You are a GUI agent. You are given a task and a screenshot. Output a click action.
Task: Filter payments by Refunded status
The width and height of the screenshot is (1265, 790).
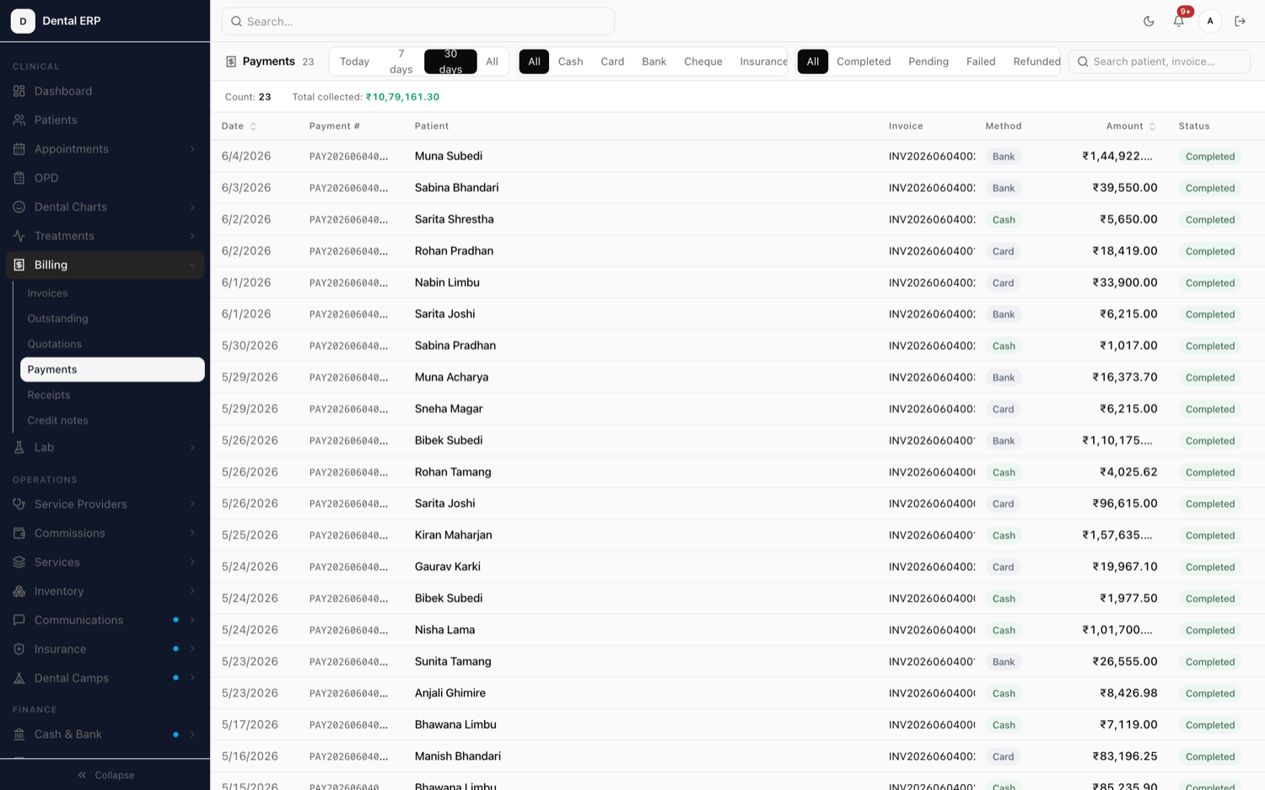[x=1036, y=62]
